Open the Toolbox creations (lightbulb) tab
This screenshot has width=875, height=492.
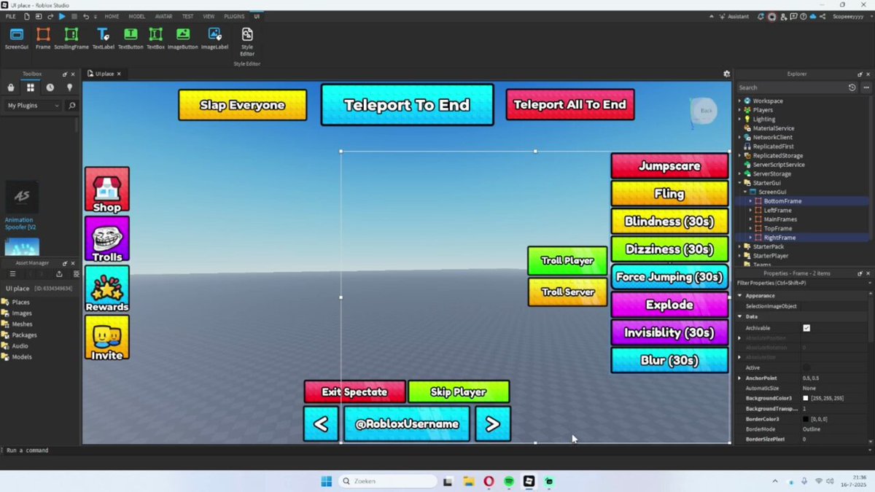pyautogui.click(x=70, y=87)
